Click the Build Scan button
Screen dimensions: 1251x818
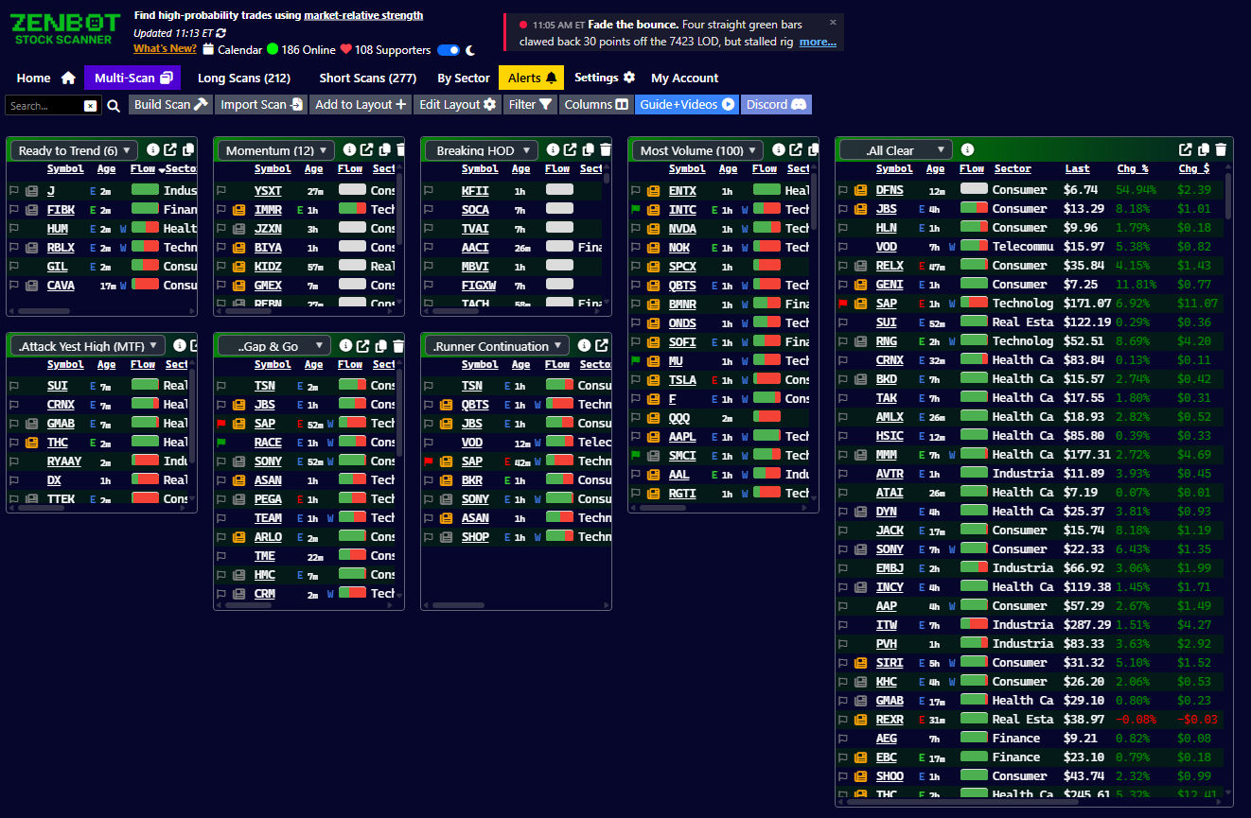(171, 105)
